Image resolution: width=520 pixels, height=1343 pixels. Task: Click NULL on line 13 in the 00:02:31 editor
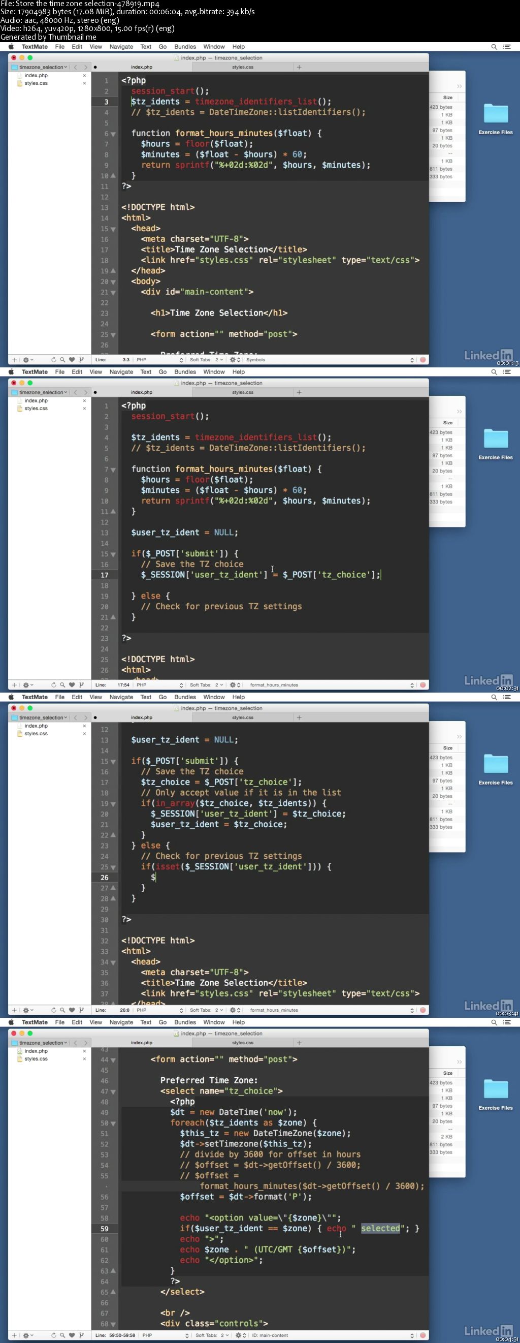[x=223, y=533]
